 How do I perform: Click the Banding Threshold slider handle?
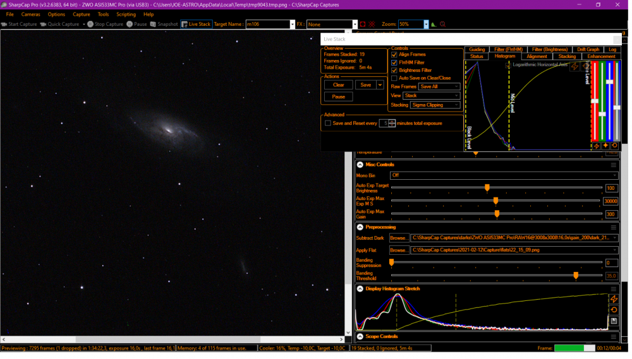[576, 276]
